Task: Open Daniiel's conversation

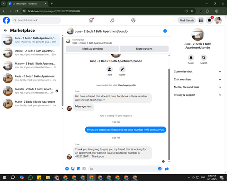Action: [x=30, y=53]
